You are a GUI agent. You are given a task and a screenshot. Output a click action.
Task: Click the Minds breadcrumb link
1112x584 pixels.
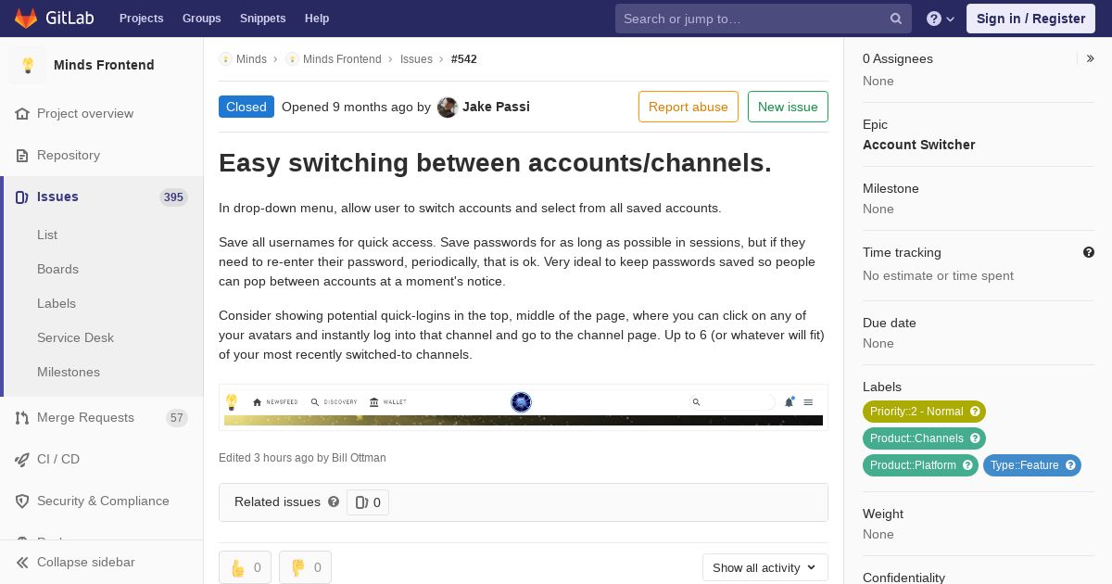click(251, 58)
